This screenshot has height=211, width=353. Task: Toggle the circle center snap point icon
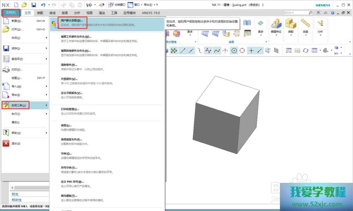(234, 51)
